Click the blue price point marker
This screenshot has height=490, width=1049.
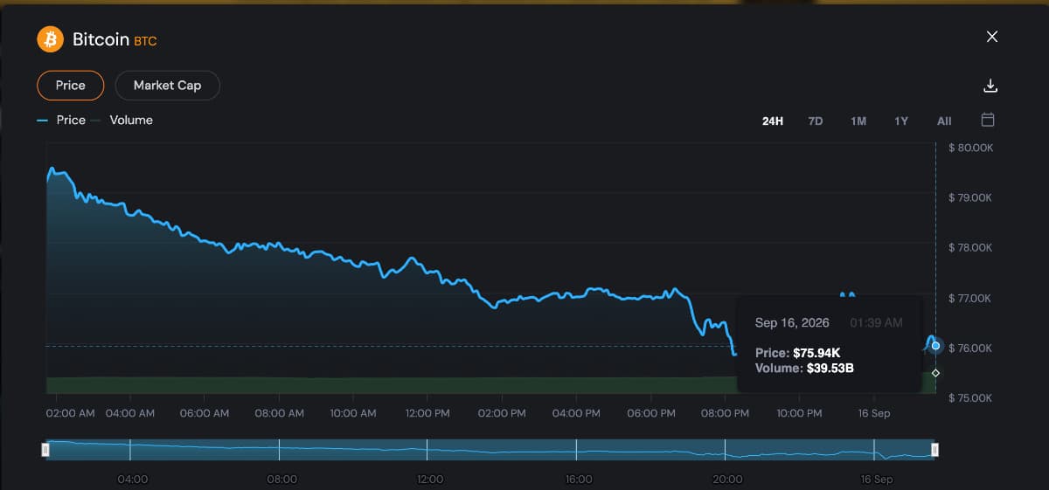click(x=935, y=346)
